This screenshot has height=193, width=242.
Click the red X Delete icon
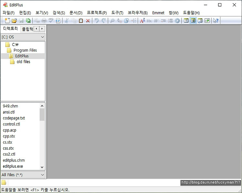click(x=88, y=21)
